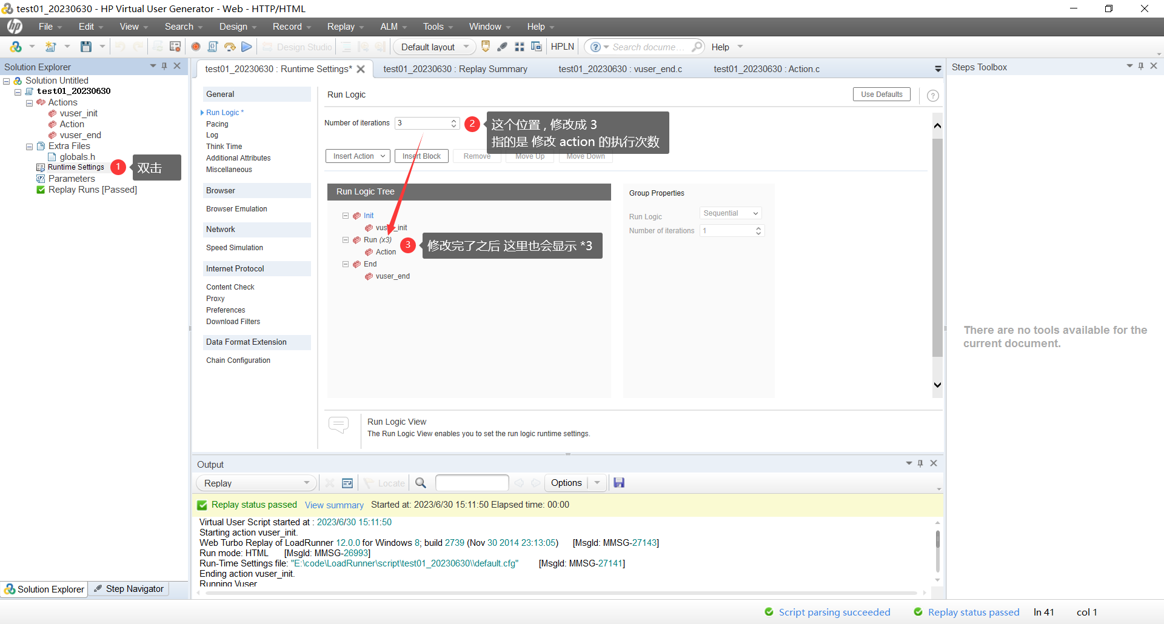Open the File menu
The height and width of the screenshot is (624, 1164).
point(50,27)
